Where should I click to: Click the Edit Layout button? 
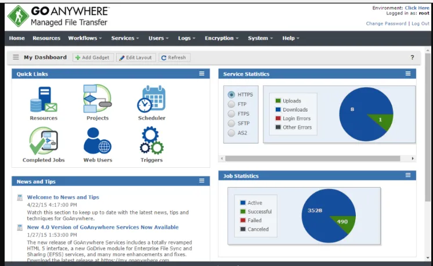click(x=136, y=57)
